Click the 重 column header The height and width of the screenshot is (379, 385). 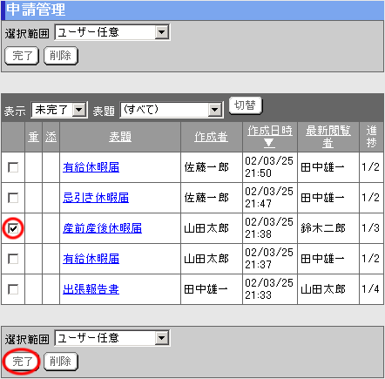tap(33, 137)
